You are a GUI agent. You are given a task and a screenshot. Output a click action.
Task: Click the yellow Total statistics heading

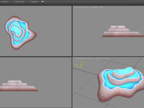click(82, 62)
